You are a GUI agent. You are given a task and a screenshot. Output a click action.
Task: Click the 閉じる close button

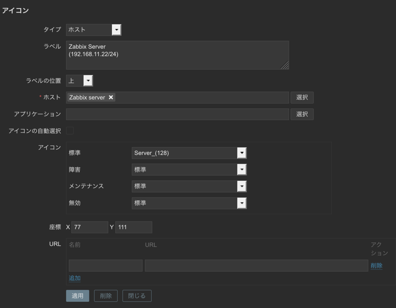point(137,296)
